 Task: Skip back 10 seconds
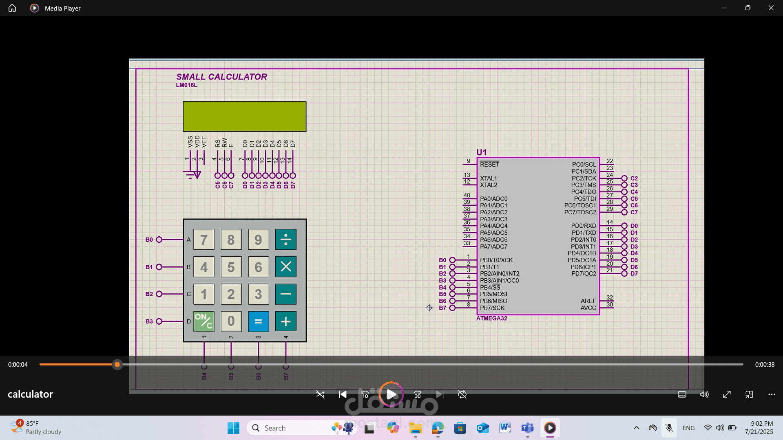click(x=365, y=394)
